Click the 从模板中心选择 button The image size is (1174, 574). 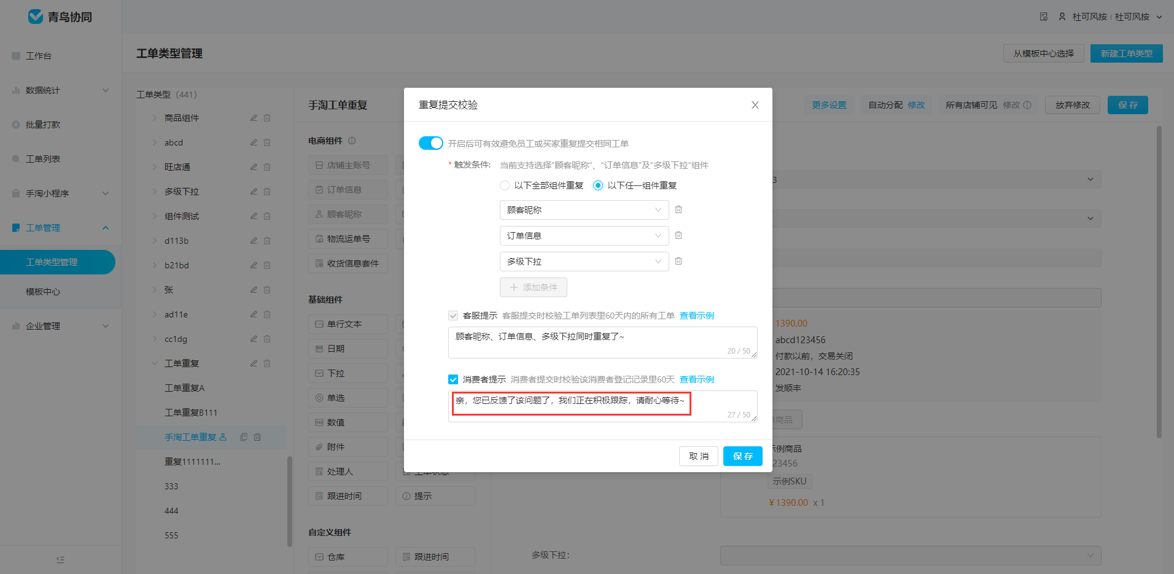1043,53
